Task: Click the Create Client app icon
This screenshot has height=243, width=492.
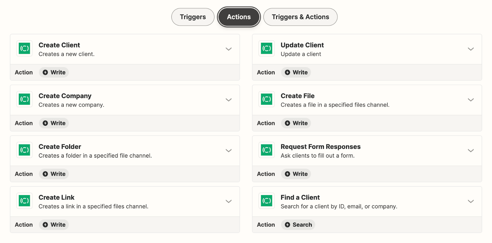Action: 24,49
